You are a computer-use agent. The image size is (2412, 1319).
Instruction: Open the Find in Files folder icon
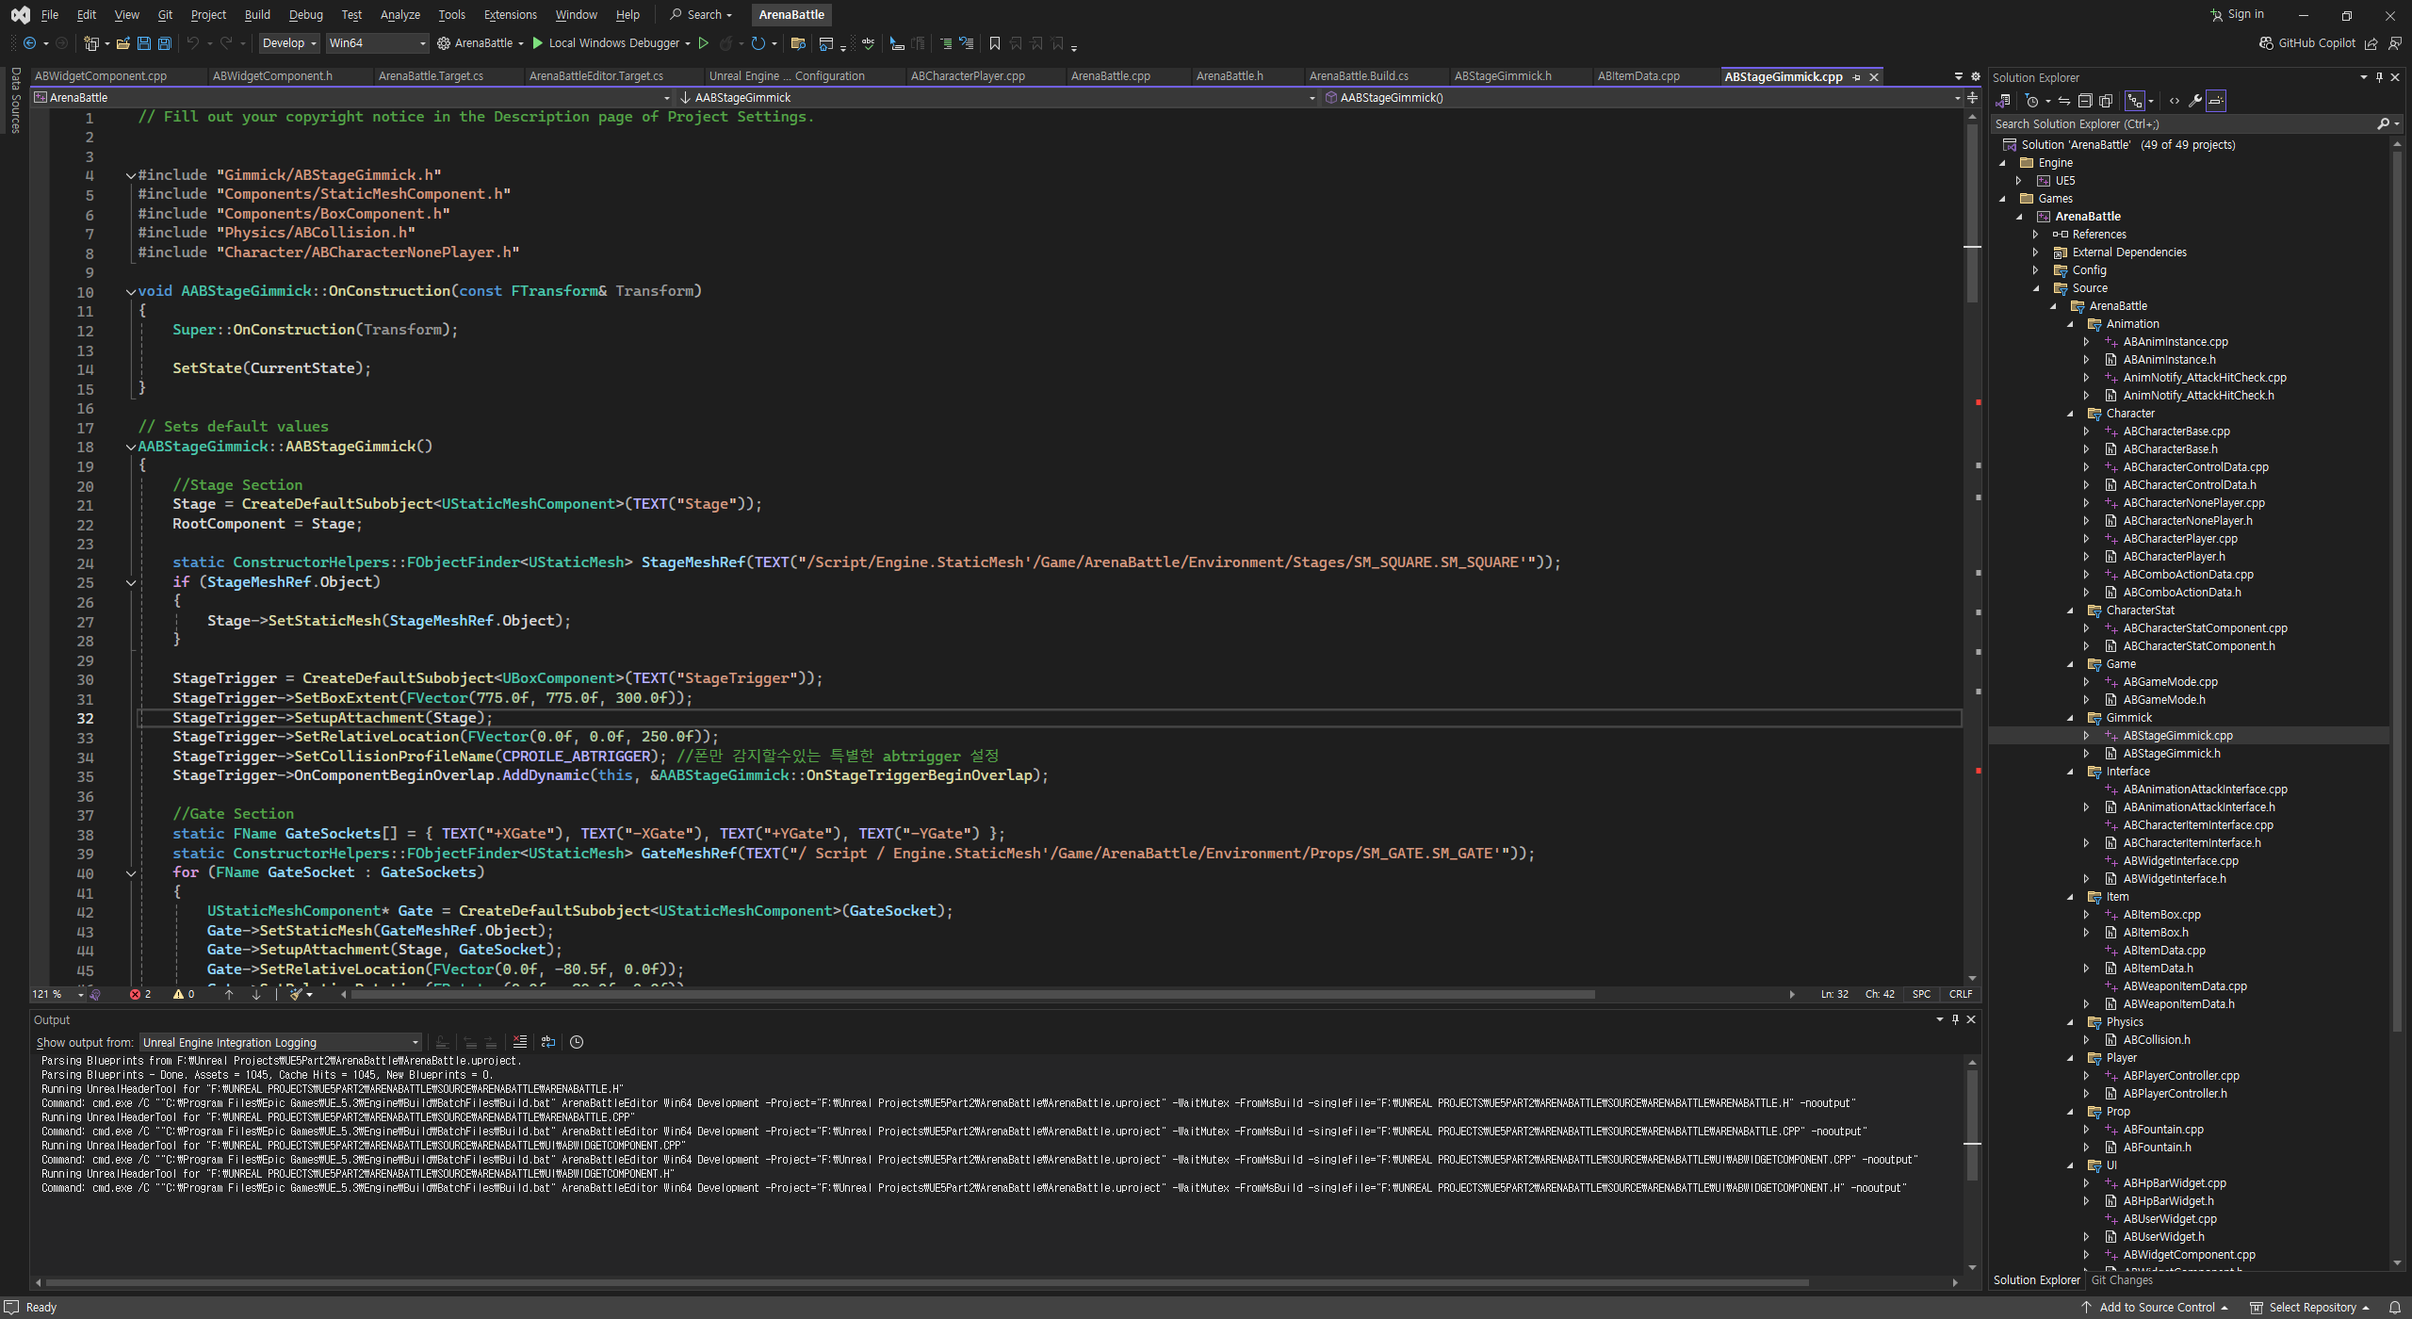click(x=797, y=43)
